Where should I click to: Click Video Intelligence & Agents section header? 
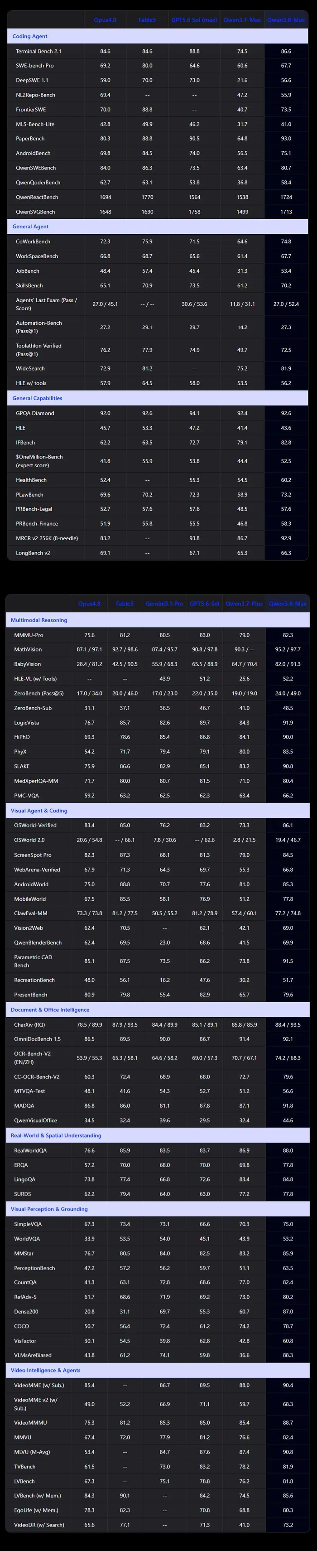(158, 1370)
